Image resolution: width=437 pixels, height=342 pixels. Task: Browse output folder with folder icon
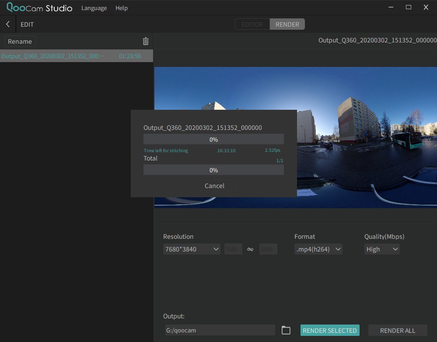[286, 330]
